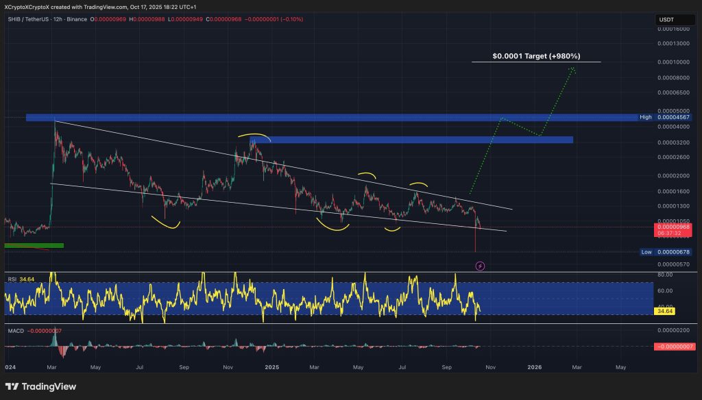Click the High price label 0.00004567
Image resolution: width=702 pixels, height=400 pixels.
pyautogui.click(x=672, y=118)
